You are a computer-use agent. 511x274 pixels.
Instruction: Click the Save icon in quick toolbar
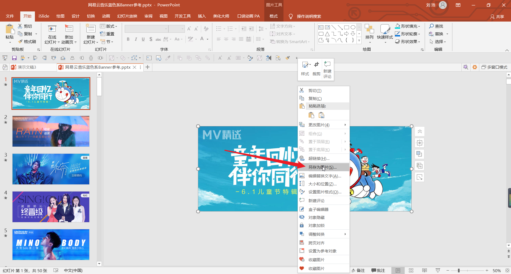[14, 58]
